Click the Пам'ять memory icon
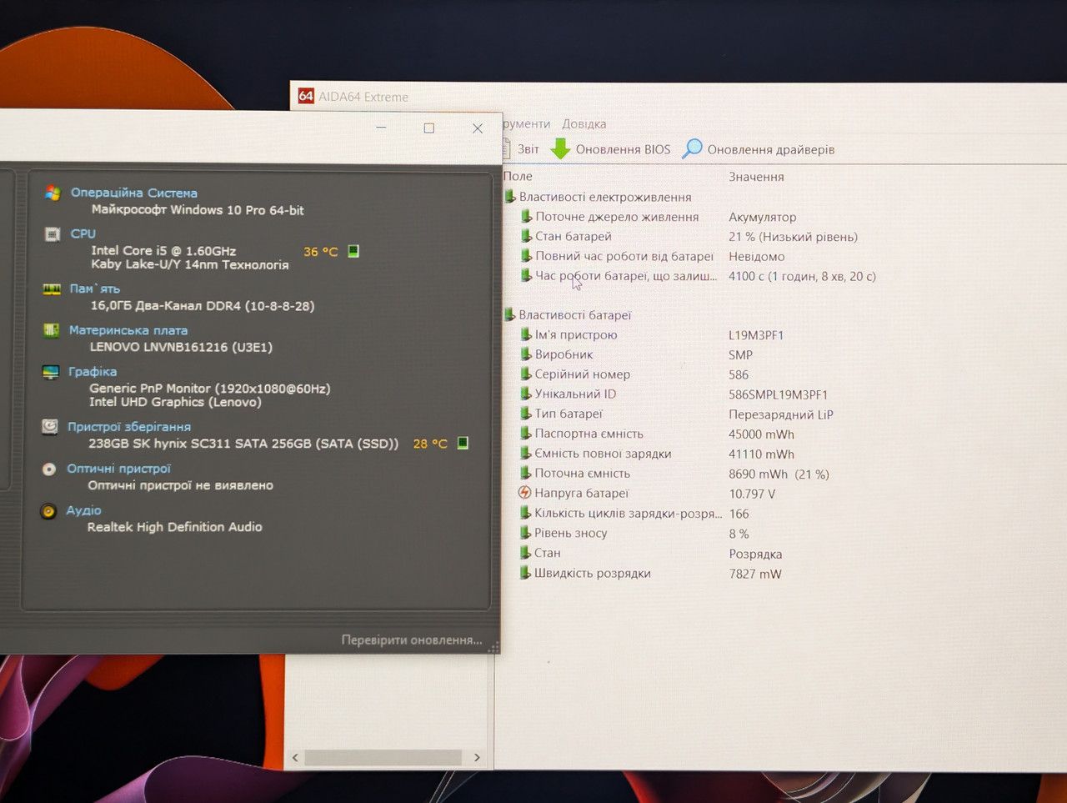 click(52, 289)
